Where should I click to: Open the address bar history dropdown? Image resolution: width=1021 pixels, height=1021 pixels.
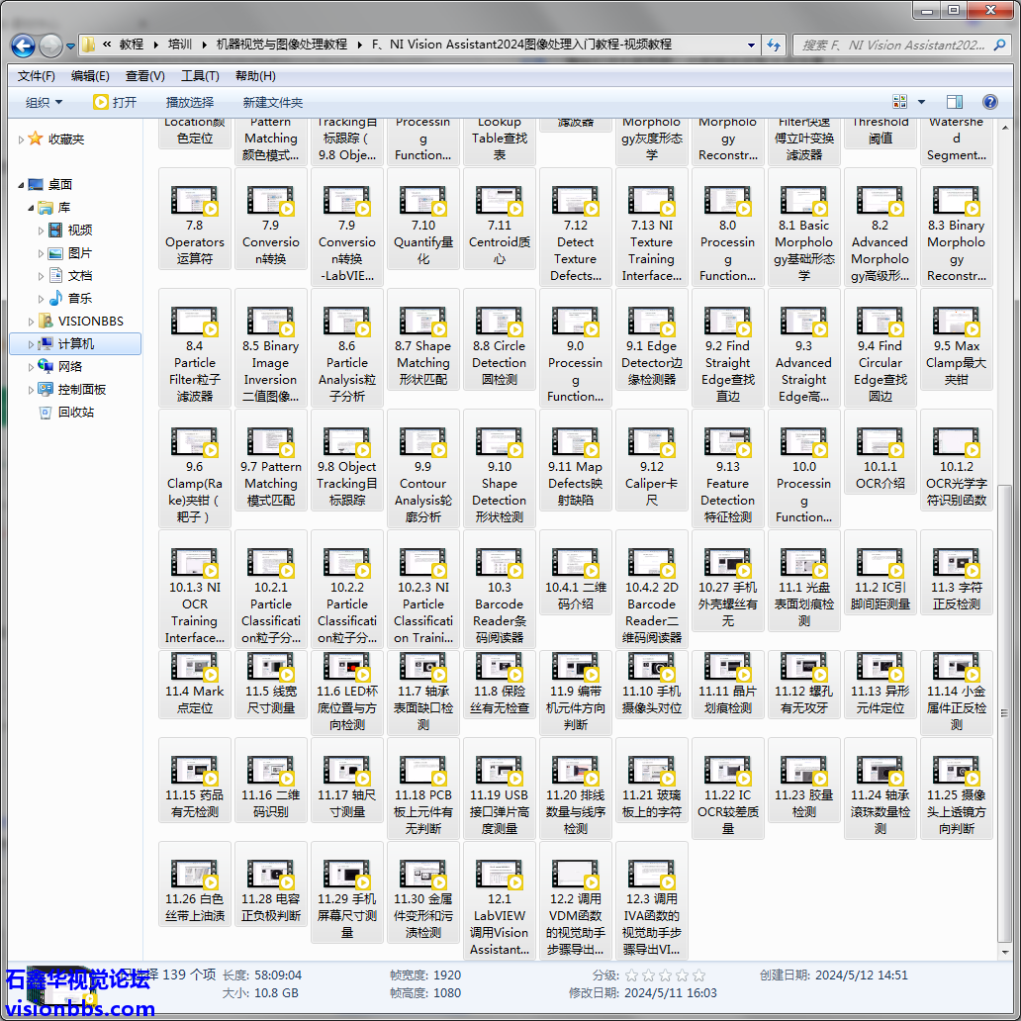[x=751, y=45]
